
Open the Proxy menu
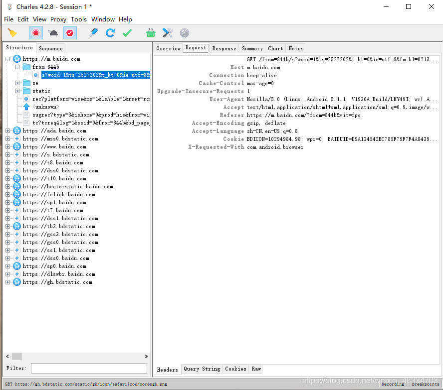point(58,19)
